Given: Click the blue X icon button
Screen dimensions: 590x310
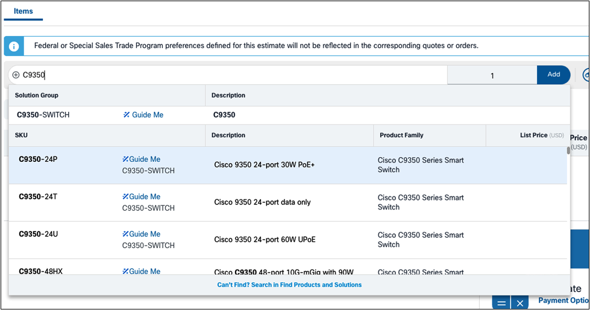Looking at the screenshot, I should [x=519, y=303].
